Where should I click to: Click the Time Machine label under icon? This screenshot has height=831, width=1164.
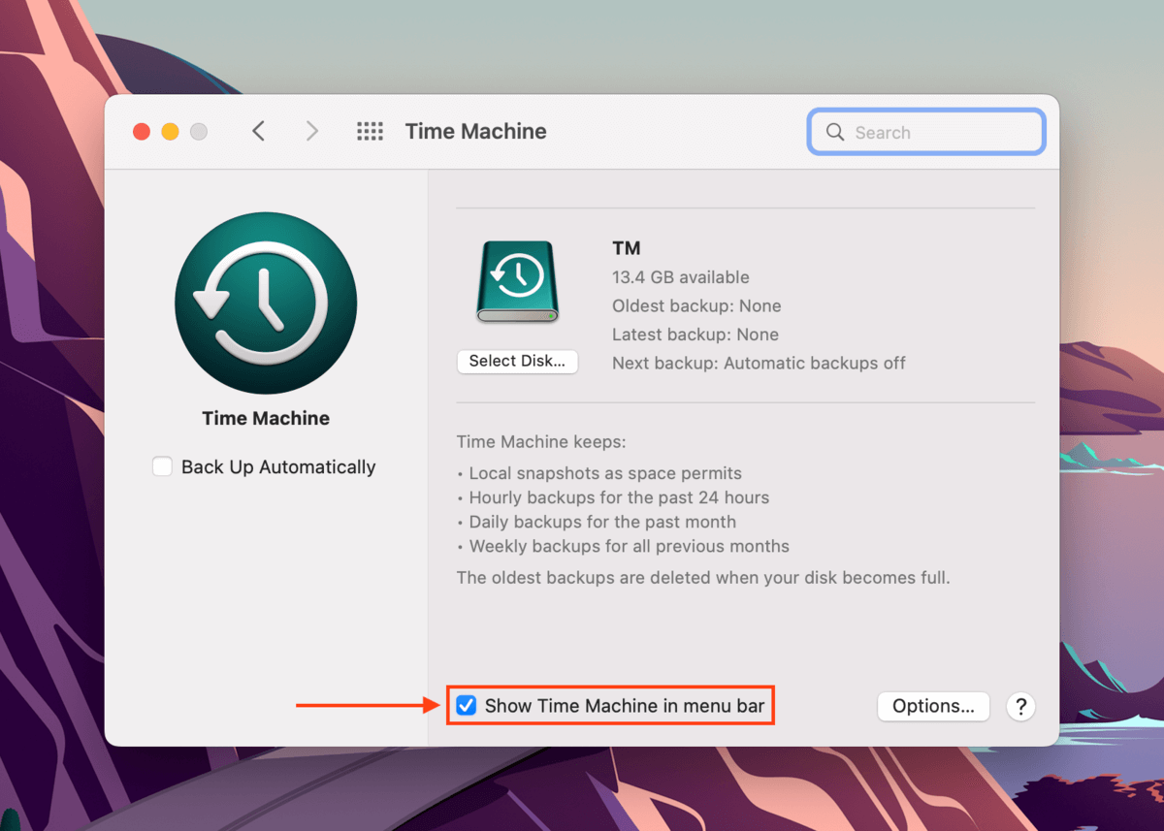pos(266,418)
